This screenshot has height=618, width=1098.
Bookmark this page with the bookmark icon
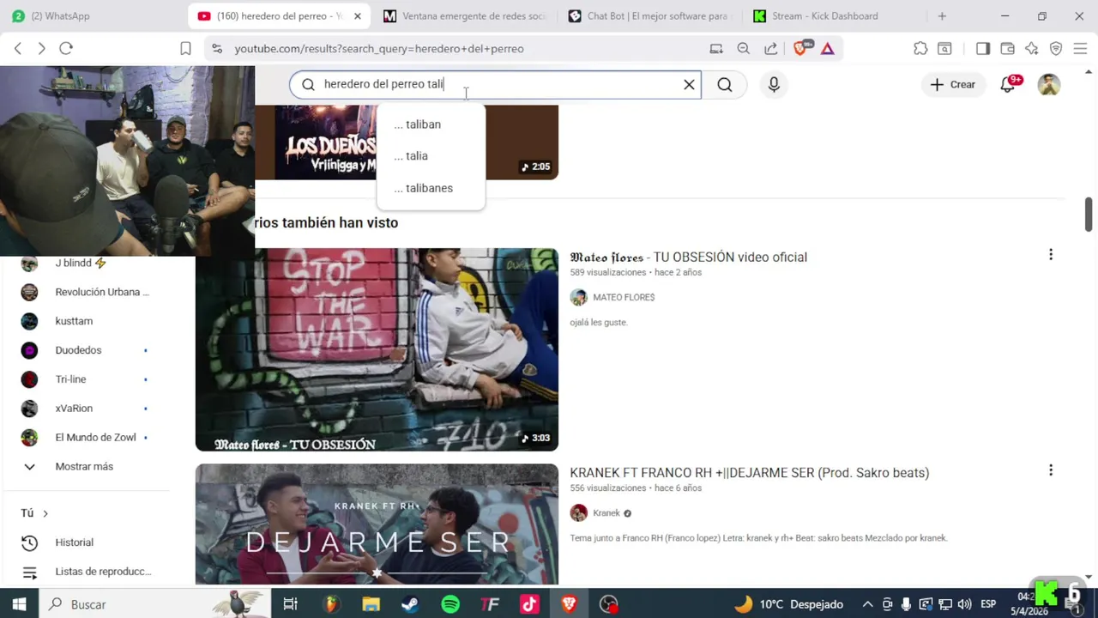click(x=185, y=49)
